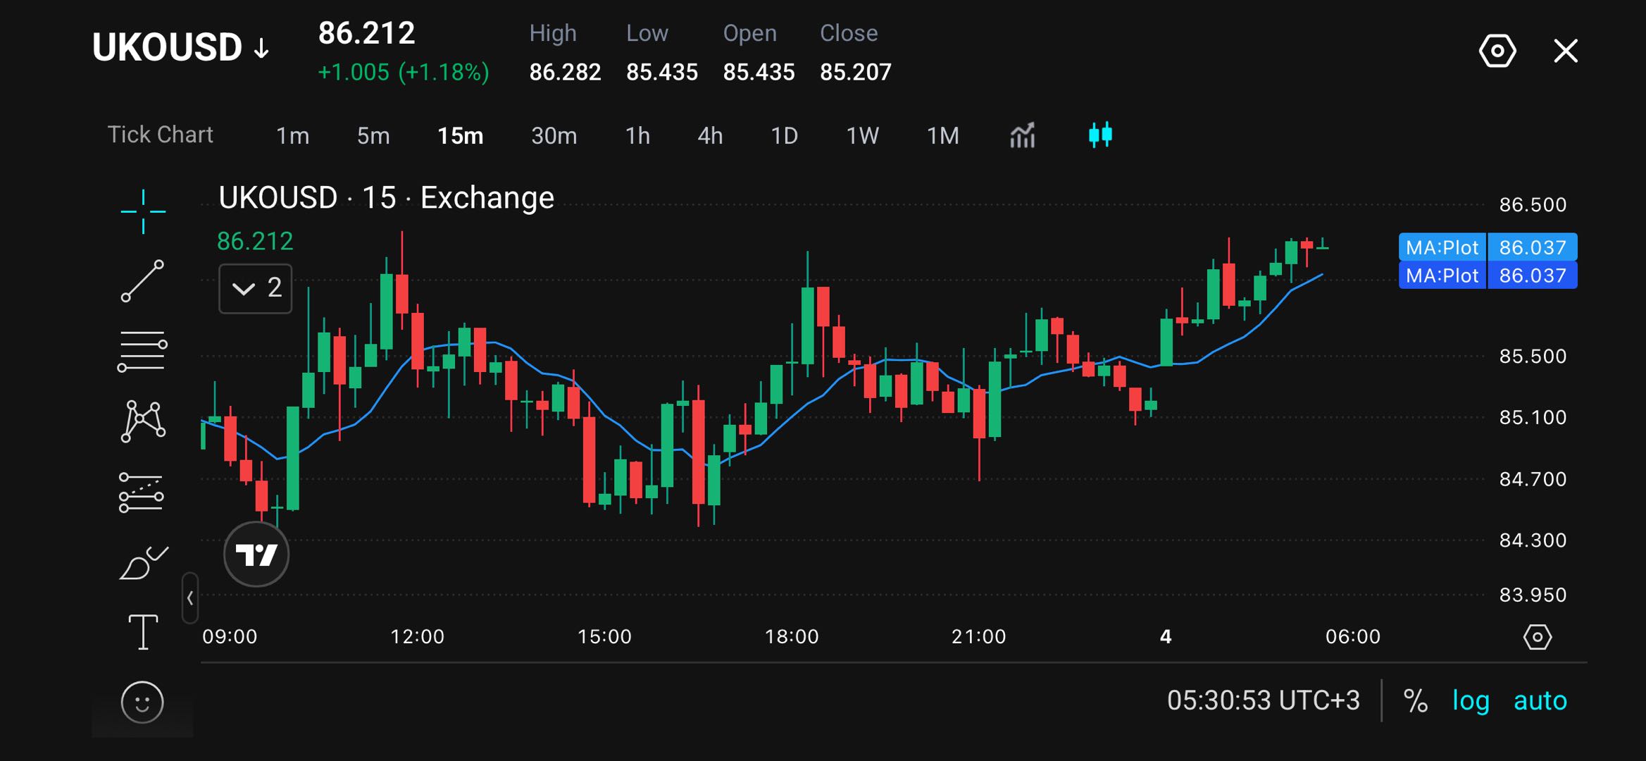Select the Text annotation tool

click(143, 632)
